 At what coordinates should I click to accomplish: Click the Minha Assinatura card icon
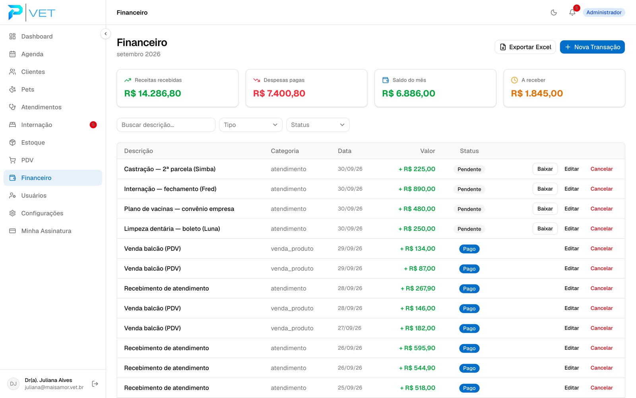(12, 231)
